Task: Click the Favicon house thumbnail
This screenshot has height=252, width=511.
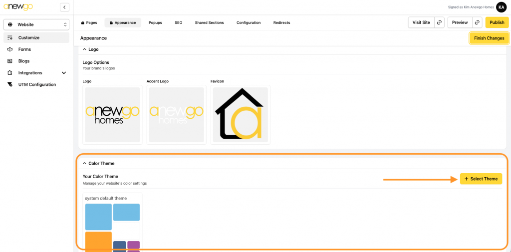Action: 241,114
